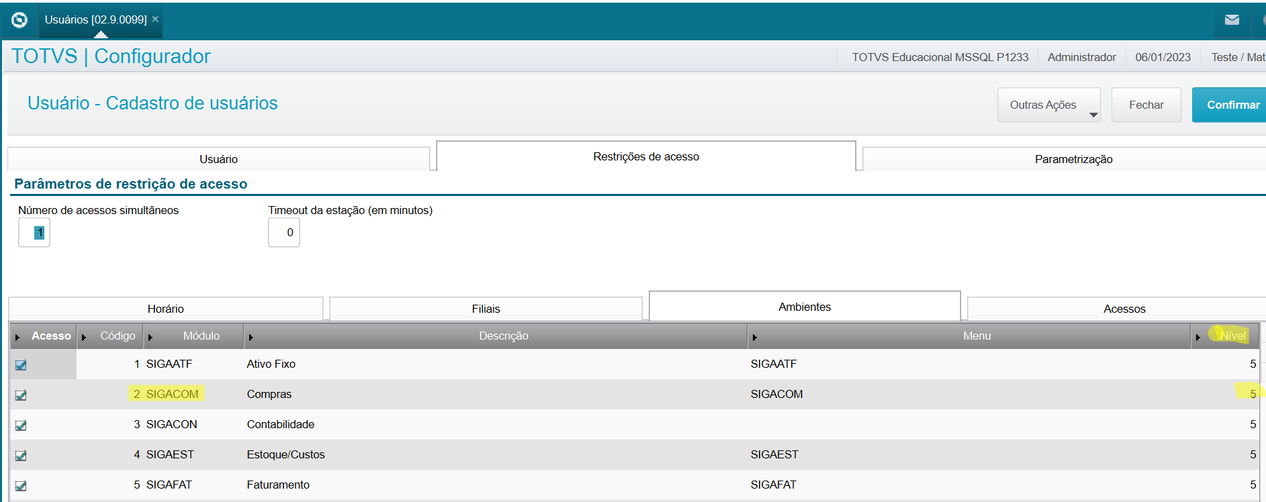Switch to the Usuário tab

click(x=218, y=159)
